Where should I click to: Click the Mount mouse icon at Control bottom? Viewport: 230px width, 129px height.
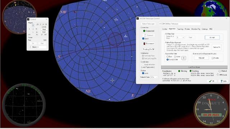(x=30, y=47)
